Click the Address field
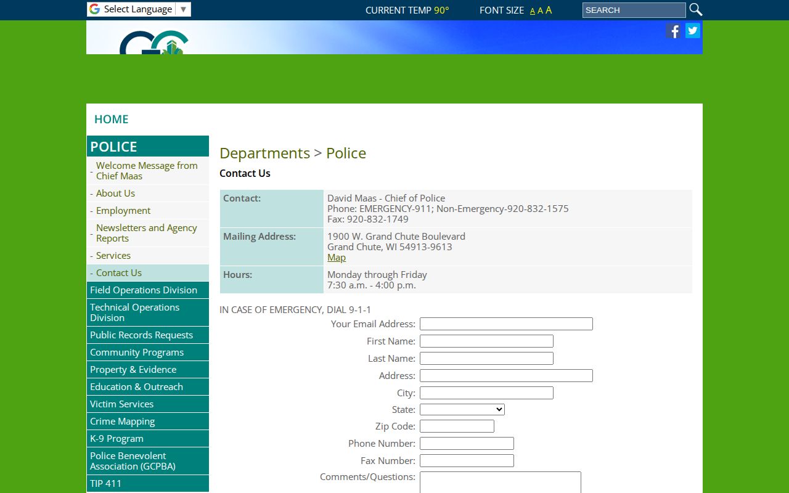Viewport: 789px width, 493px height. click(506, 376)
